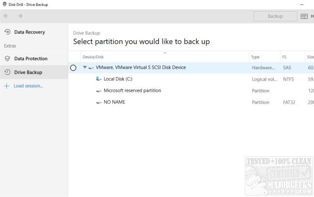Click the Disk Drill app icon in title bar
Screen dimensions: 314x197
click(5, 4)
